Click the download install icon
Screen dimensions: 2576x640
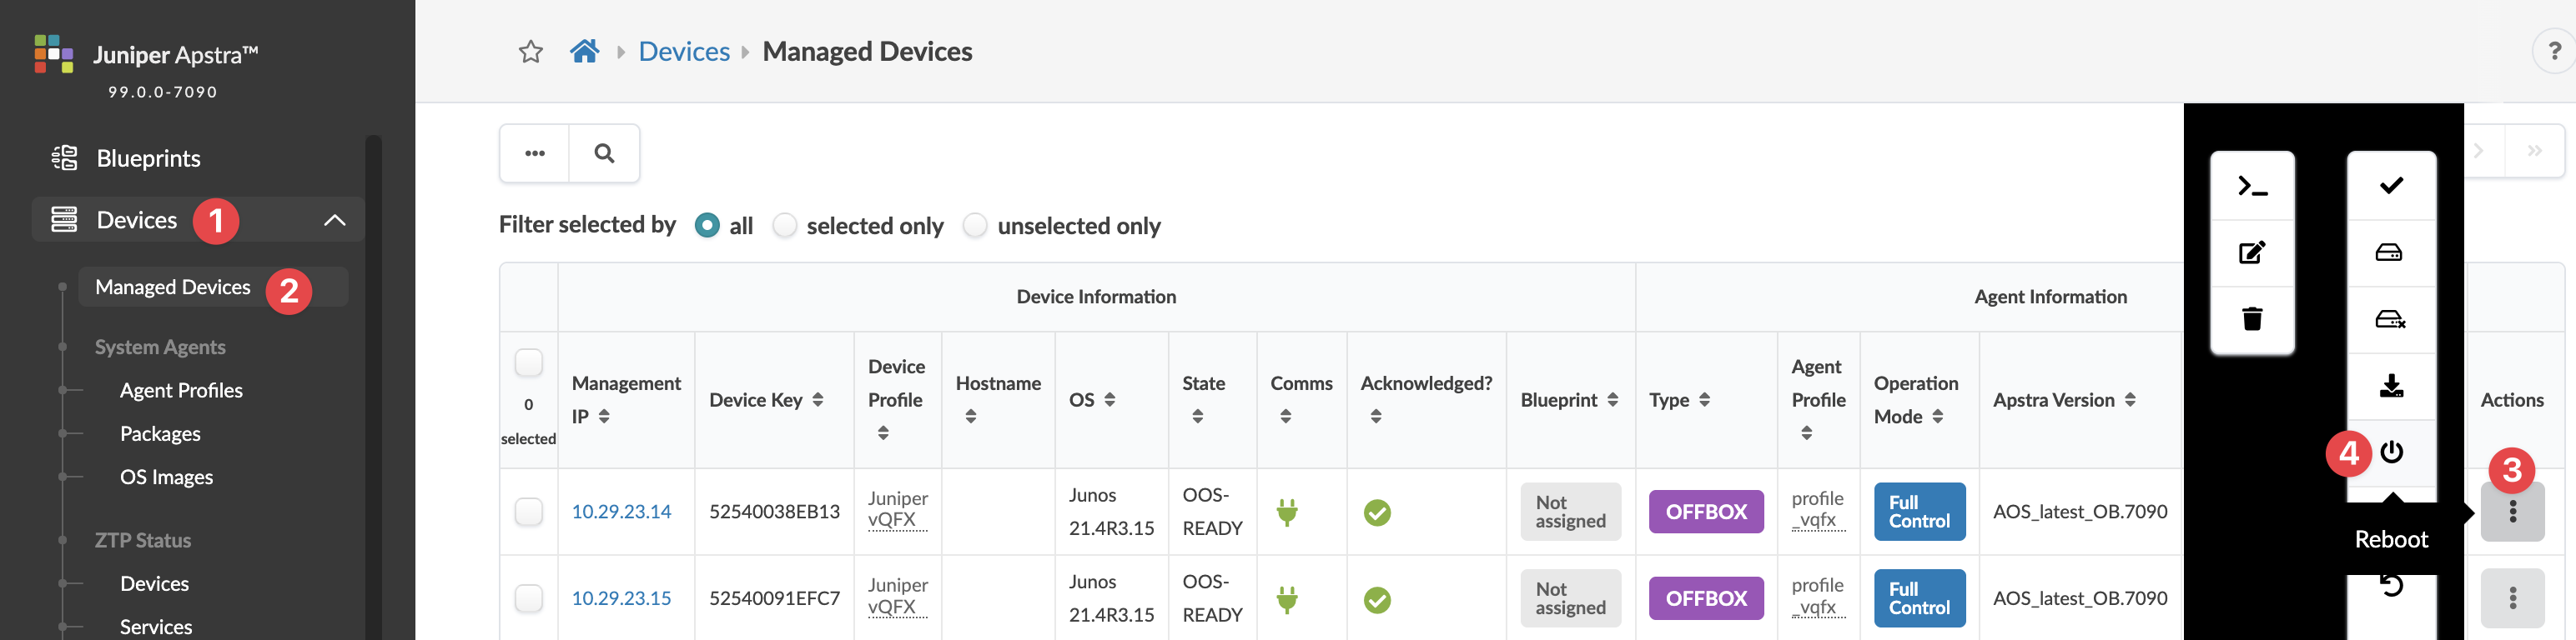pos(2391,385)
